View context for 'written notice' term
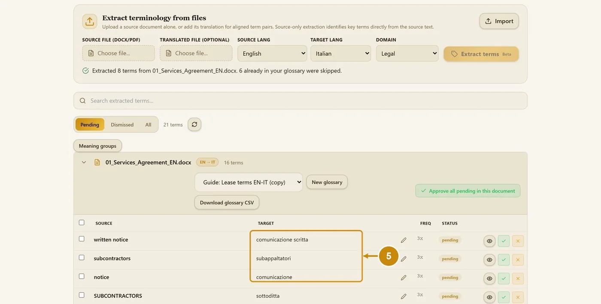Screen dimensions: 601x304 pos(489,241)
